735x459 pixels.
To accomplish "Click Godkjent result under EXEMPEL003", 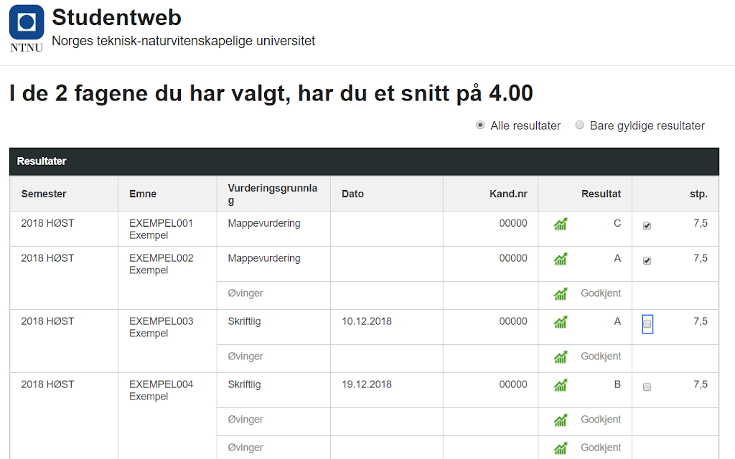I will [x=601, y=356].
